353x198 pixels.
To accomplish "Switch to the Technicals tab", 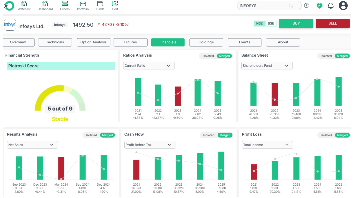I will coord(55,42).
